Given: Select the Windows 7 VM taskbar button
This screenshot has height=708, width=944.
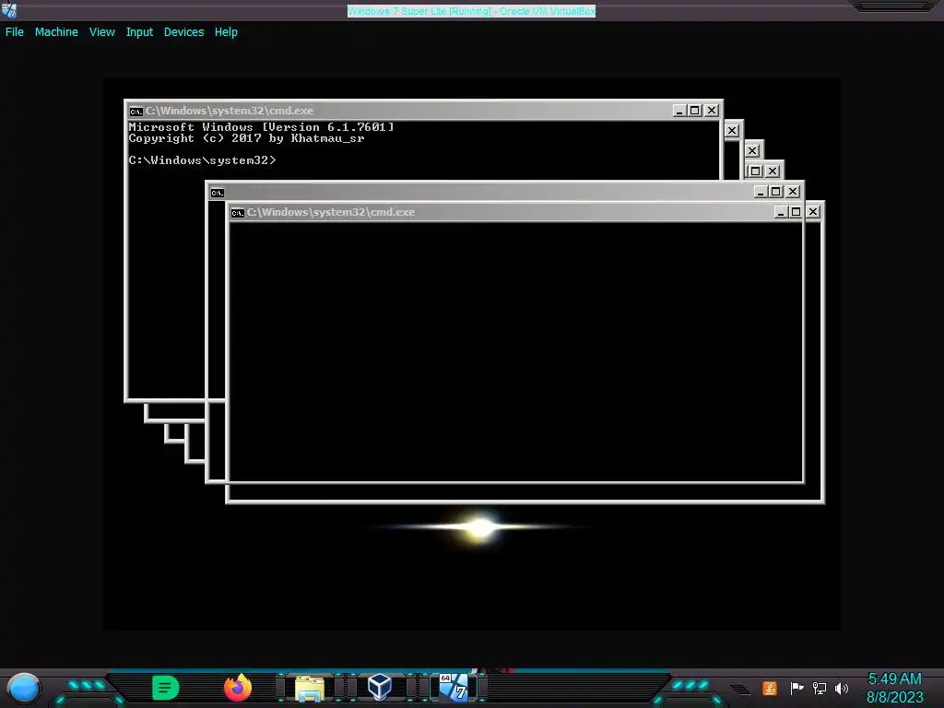Looking at the screenshot, I should pyautogui.click(x=454, y=687).
